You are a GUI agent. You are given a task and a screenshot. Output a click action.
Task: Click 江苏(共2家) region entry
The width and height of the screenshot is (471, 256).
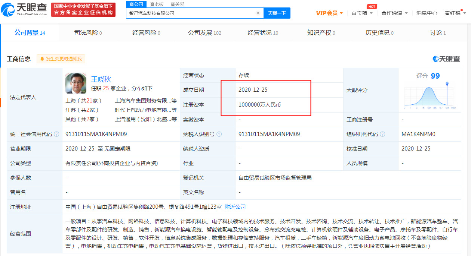82,110
